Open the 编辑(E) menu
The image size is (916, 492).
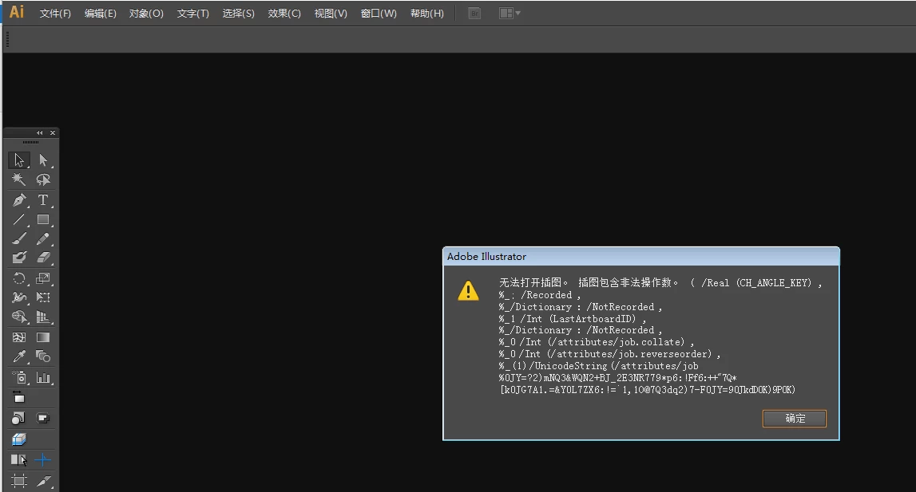point(101,13)
